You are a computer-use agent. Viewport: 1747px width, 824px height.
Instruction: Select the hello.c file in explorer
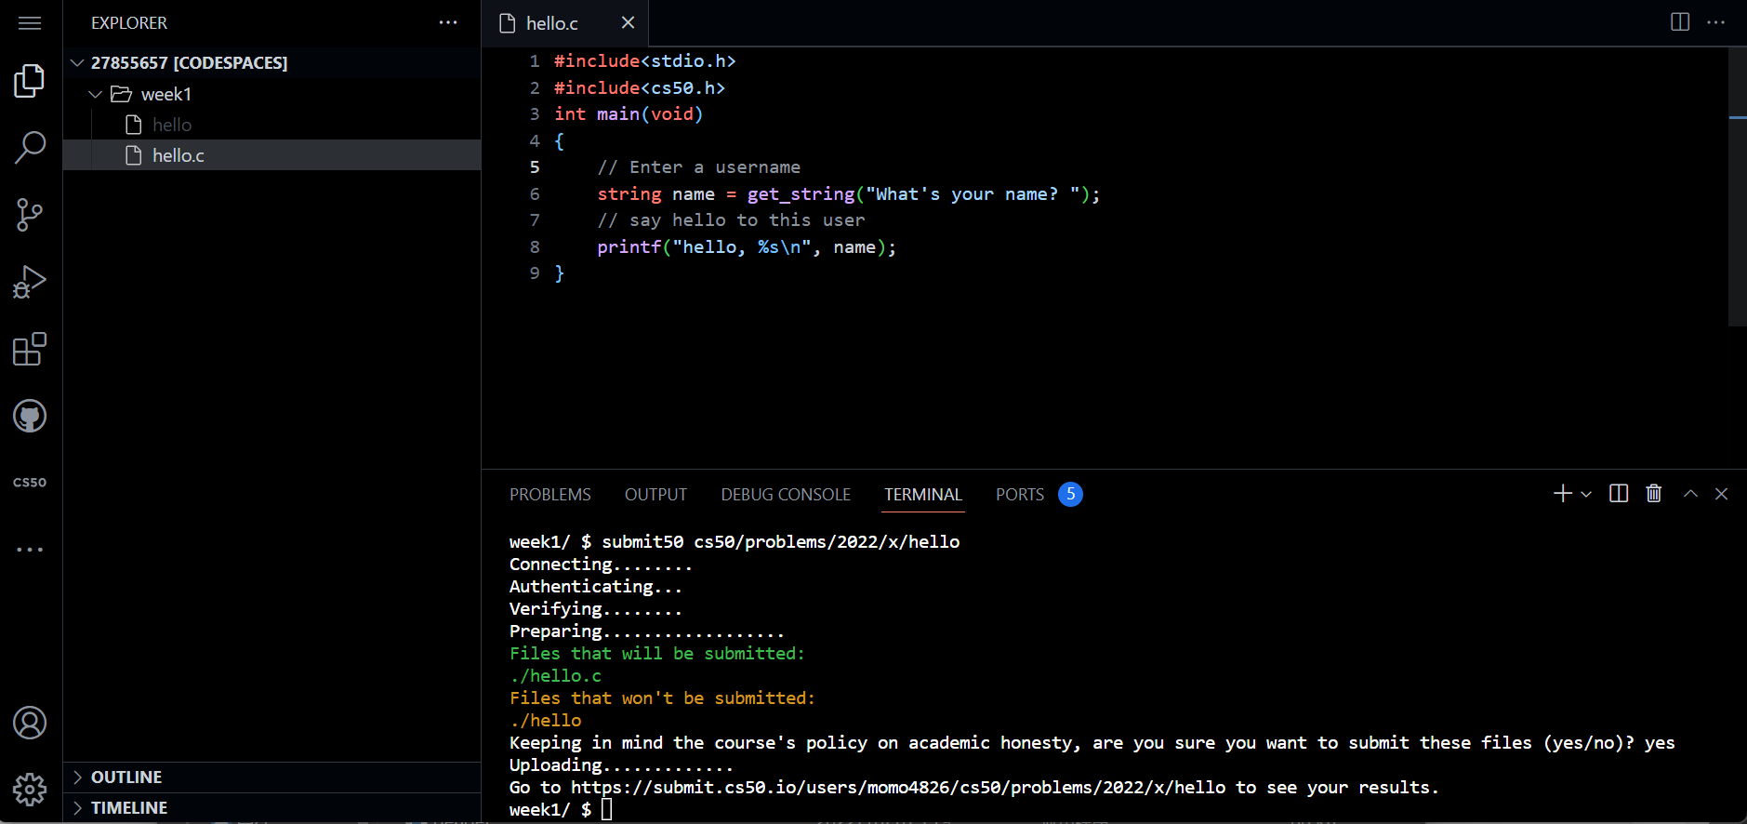point(179,155)
